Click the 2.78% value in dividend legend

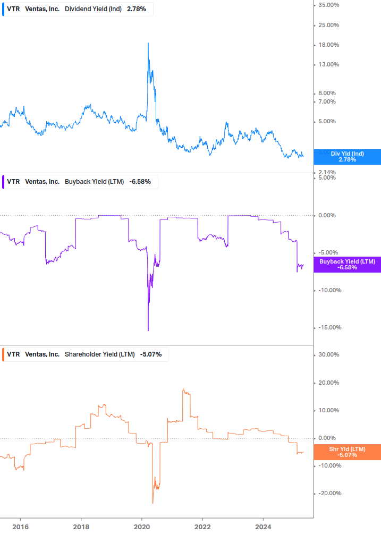pyautogui.click(x=137, y=9)
